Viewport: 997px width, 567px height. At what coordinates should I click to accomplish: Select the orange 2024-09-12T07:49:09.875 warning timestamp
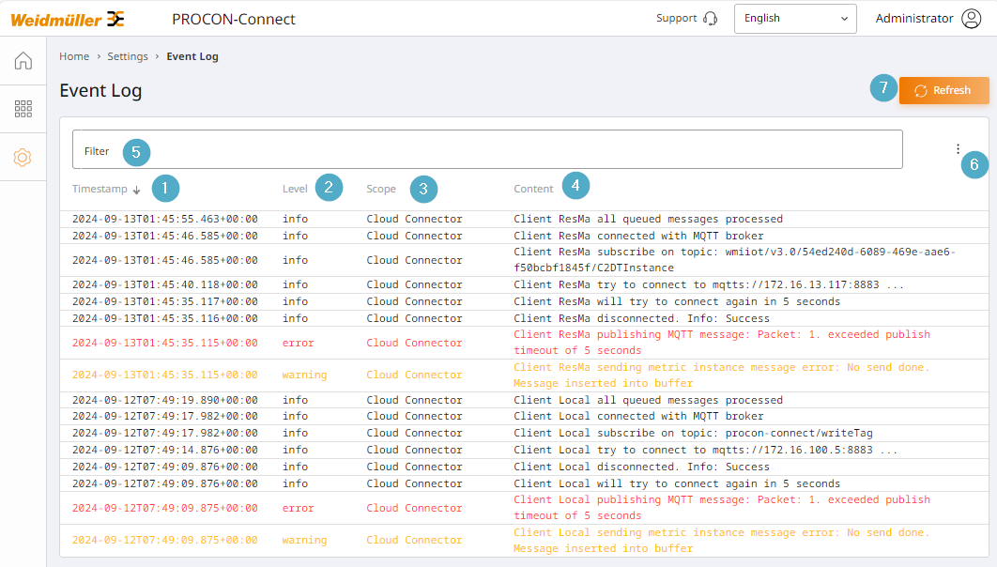pyautogui.click(x=164, y=541)
